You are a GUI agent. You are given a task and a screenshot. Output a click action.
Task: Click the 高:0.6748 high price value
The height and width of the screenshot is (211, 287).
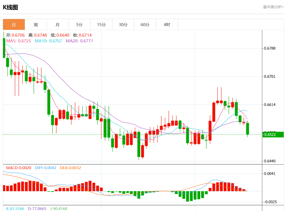click(x=38, y=35)
